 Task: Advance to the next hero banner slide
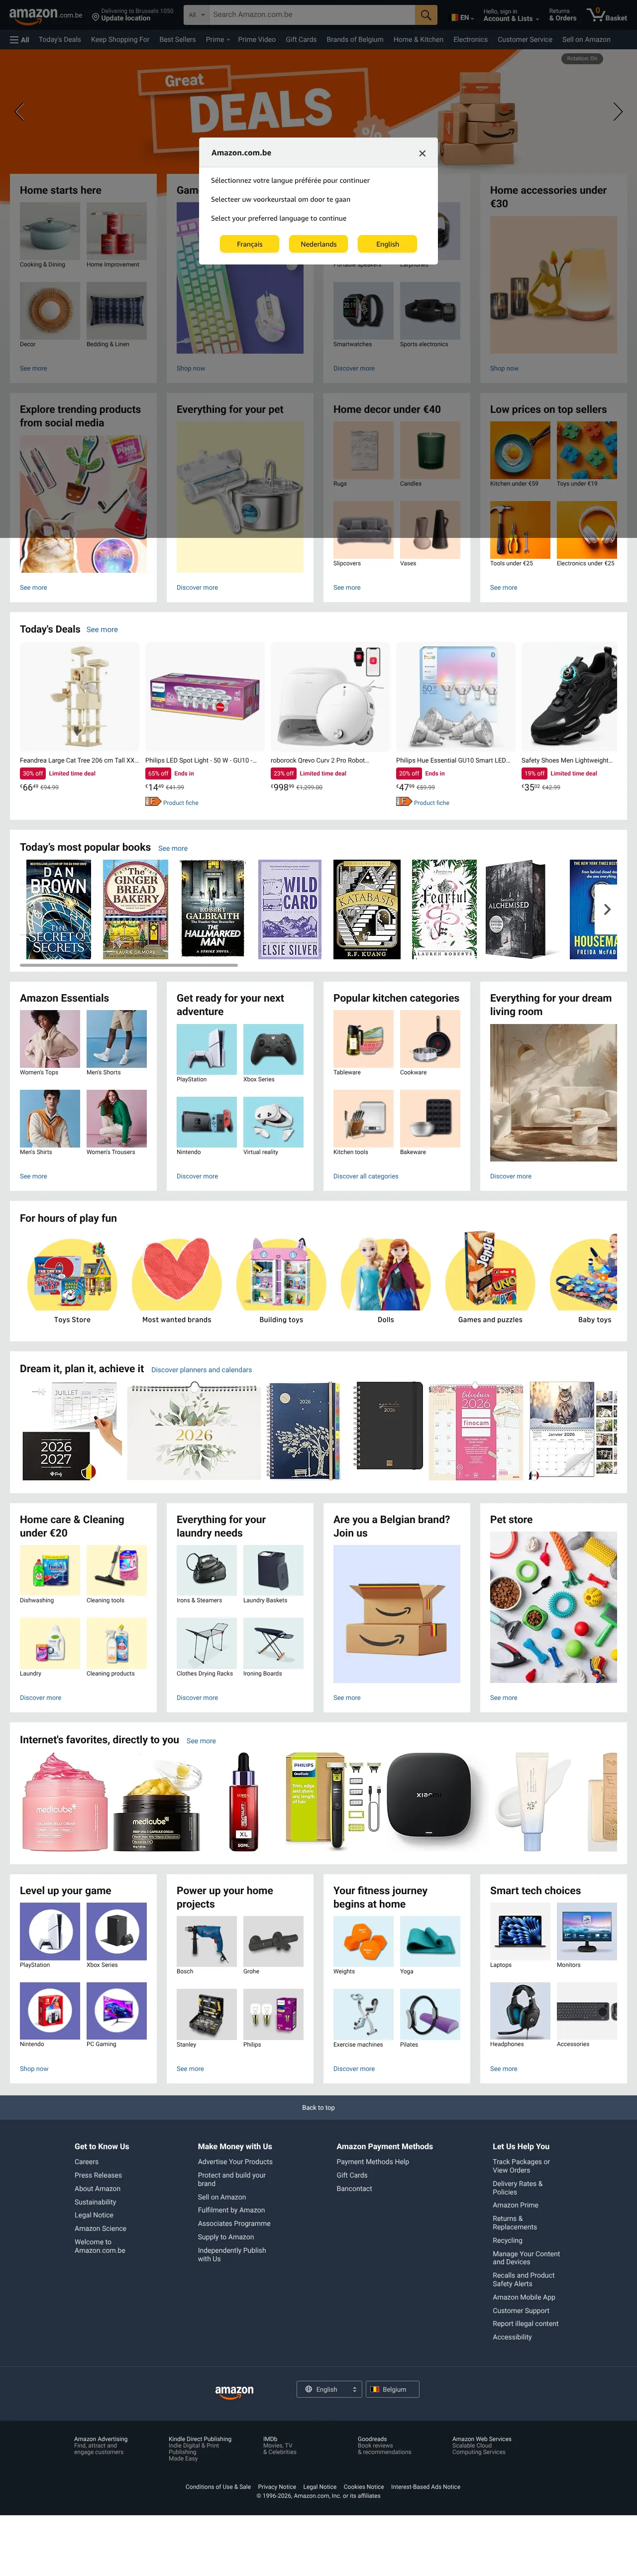point(617,111)
